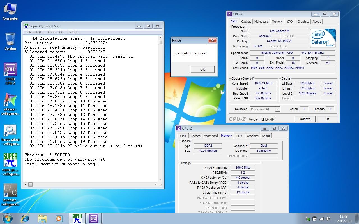Switch to SPD tab in upper CPU-Z
359x224 pixels.
point(290,22)
